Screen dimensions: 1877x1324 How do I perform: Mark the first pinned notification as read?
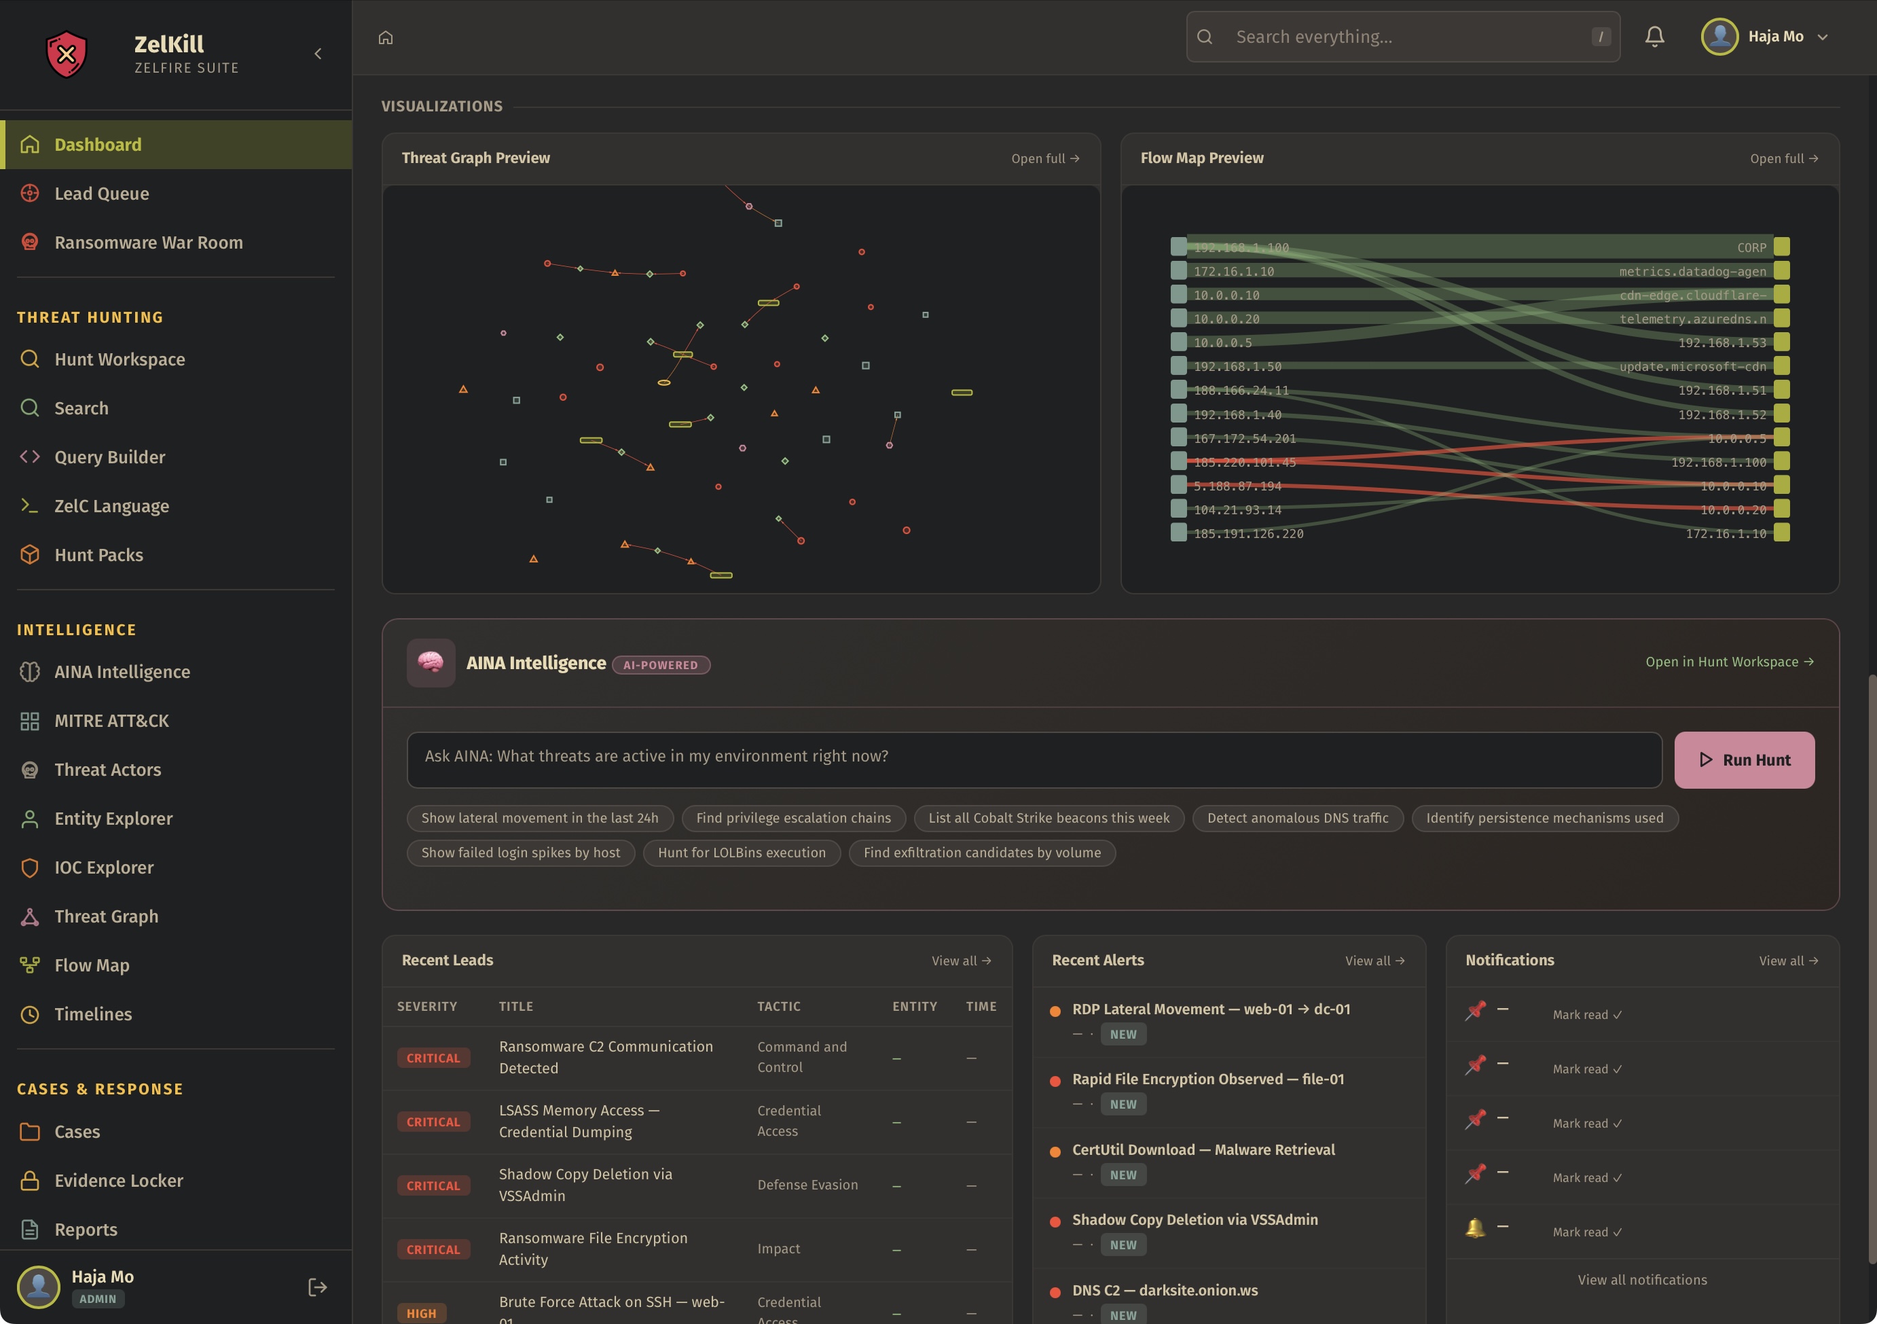(x=1586, y=1014)
